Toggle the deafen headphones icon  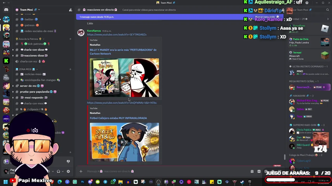click(58, 171)
